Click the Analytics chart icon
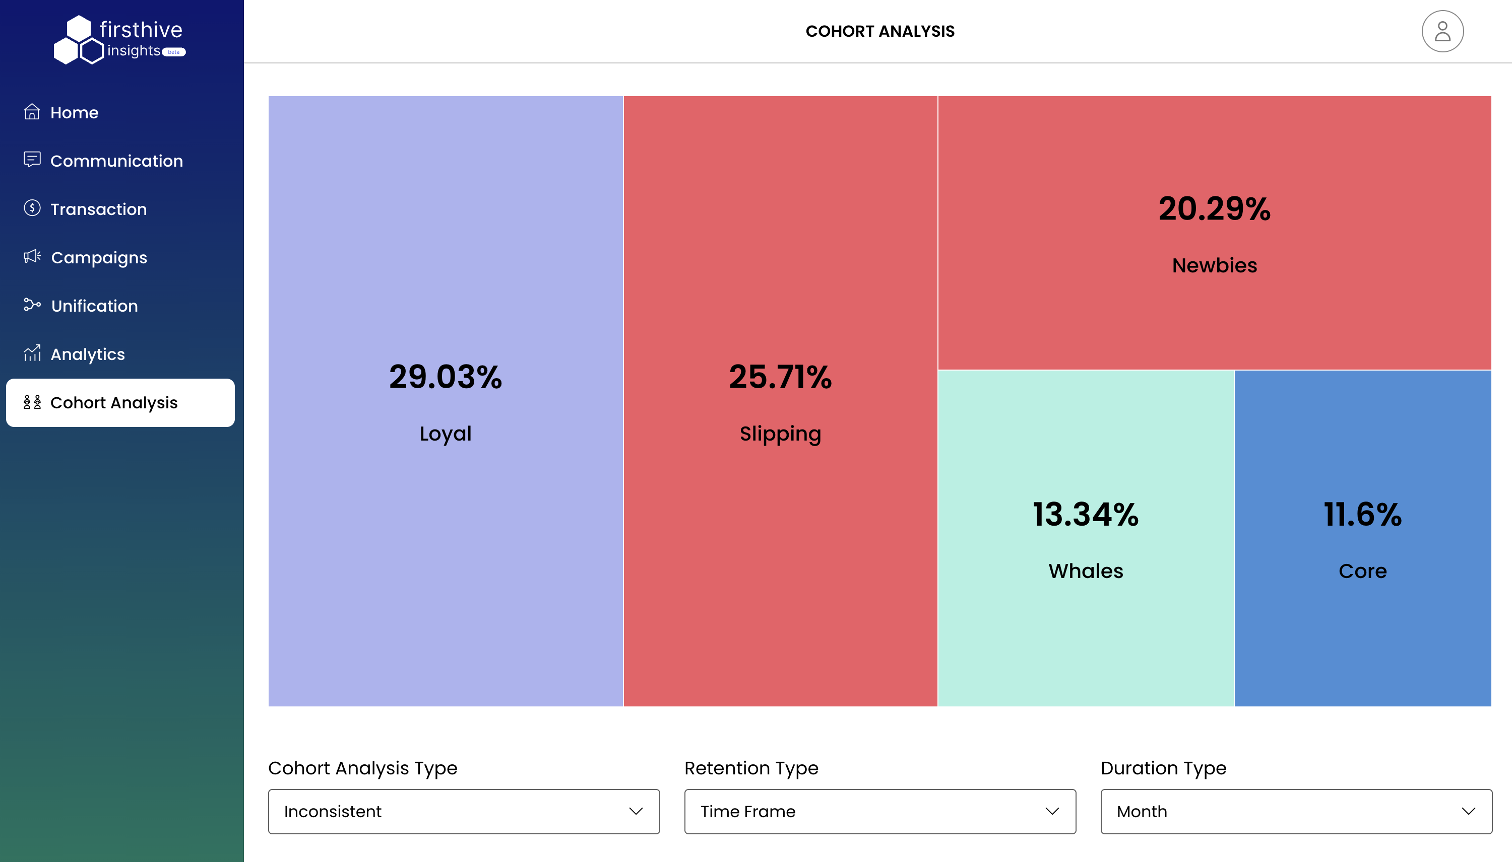This screenshot has width=1512, height=862. pos(32,353)
